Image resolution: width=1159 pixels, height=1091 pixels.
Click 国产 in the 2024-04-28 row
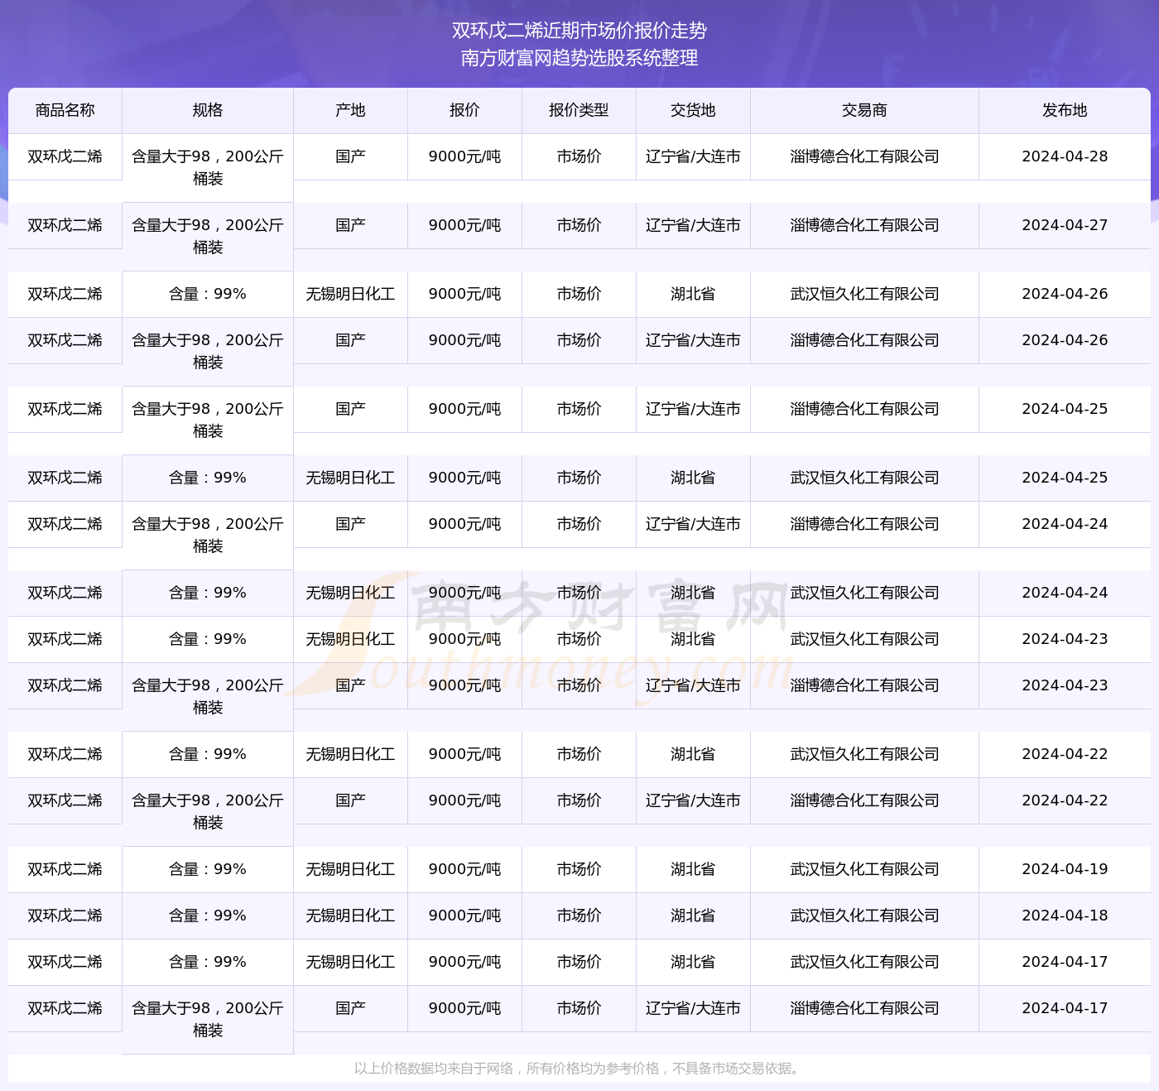(x=350, y=156)
